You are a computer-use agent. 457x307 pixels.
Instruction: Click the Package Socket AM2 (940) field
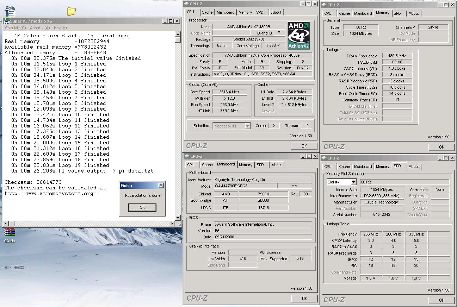(x=248, y=39)
